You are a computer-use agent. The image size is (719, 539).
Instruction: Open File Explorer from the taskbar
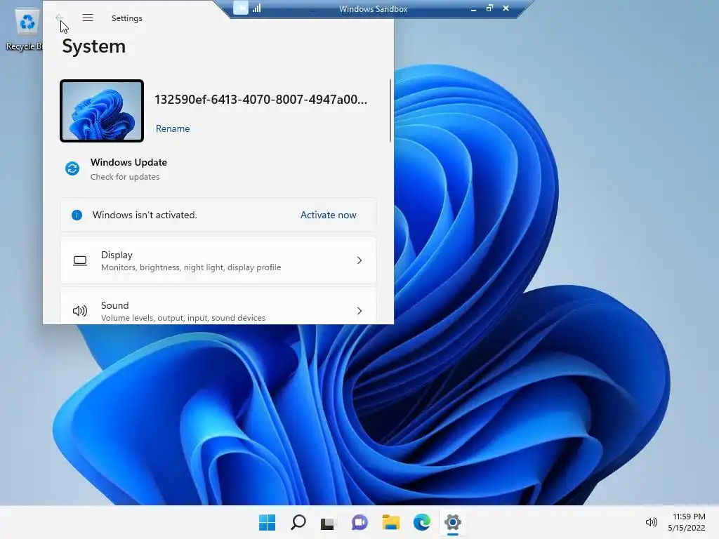390,522
